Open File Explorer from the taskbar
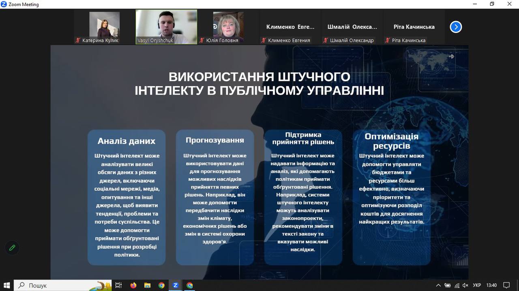The image size is (519, 291). click(147, 285)
